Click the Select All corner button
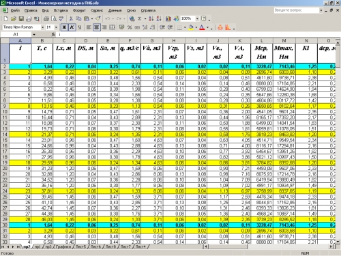This screenshot has width=341, height=256. tap(5, 41)
